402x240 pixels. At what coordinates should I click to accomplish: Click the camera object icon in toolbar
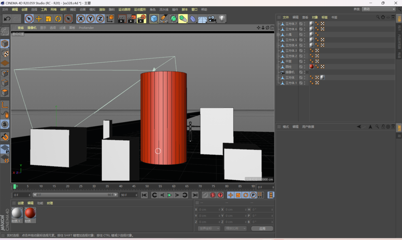(212, 19)
